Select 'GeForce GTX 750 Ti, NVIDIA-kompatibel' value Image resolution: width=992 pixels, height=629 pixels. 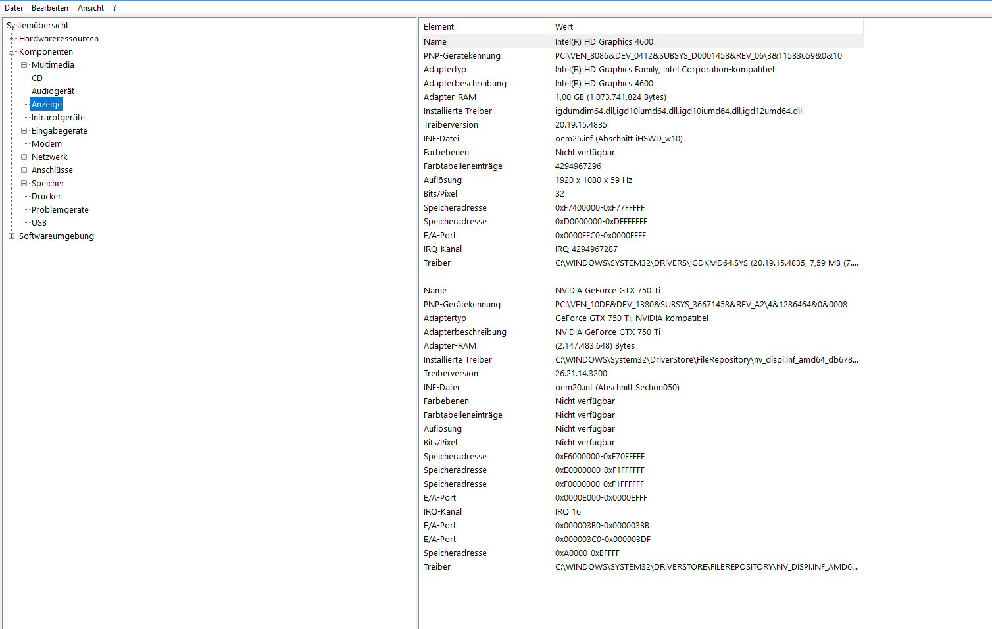(632, 318)
